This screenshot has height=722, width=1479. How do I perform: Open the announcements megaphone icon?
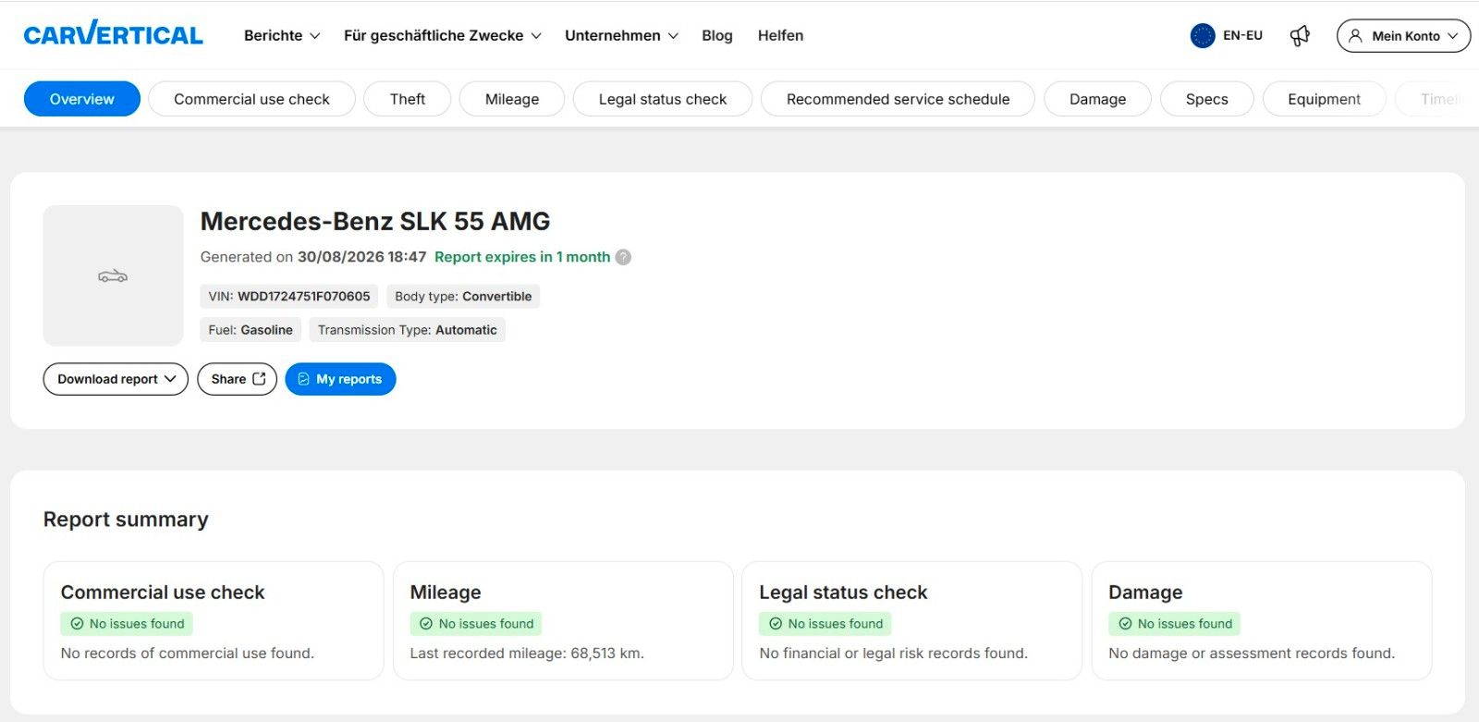coord(1300,35)
